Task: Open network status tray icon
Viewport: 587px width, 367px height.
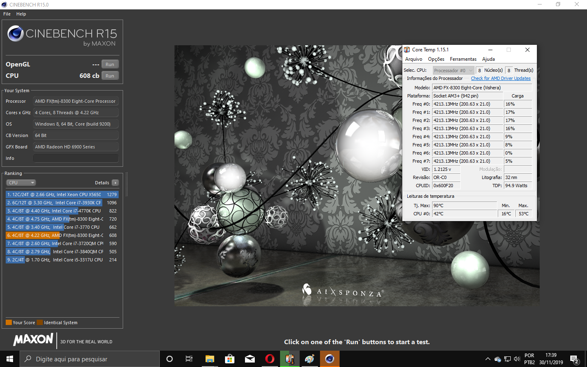Action: (507, 359)
